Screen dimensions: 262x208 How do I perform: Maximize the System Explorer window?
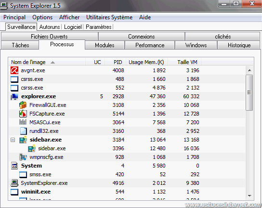coord(236,3)
